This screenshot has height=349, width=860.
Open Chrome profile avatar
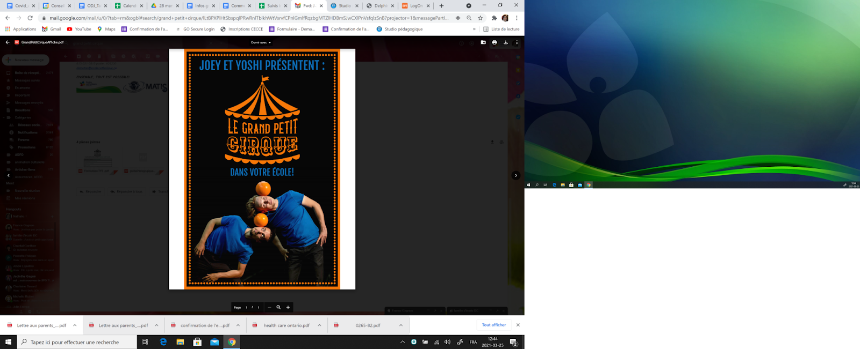click(505, 18)
